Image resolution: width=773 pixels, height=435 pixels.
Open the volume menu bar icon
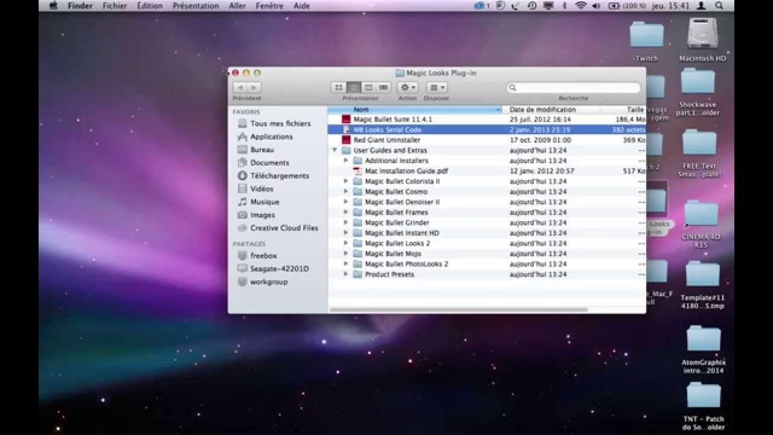pos(597,5)
